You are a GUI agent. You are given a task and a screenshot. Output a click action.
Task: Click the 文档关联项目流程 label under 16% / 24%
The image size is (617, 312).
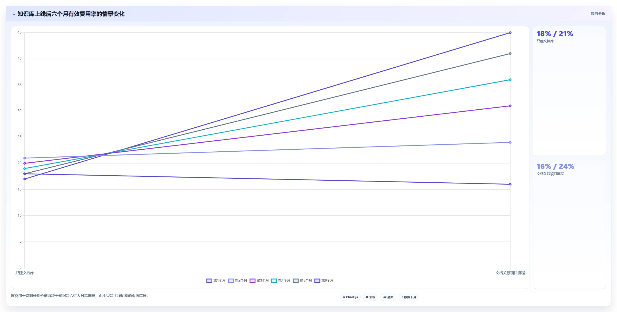point(550,174)
